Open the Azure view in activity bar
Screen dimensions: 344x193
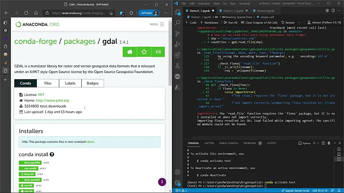click(177, 87)
